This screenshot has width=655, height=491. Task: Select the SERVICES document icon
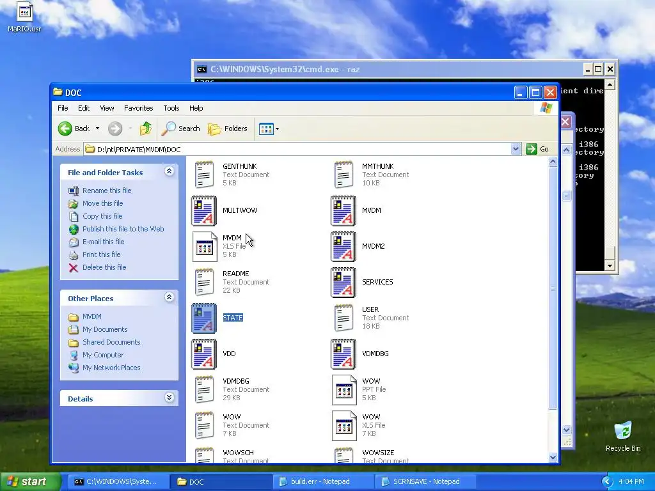coord(343,283)
